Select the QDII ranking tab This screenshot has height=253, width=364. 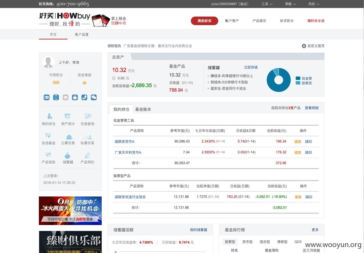coord(298,242)
